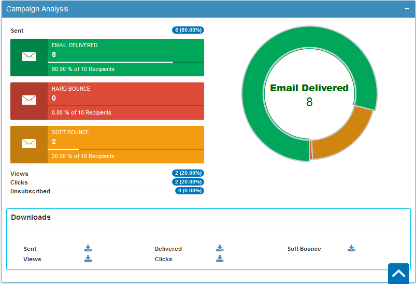Click the Hard Bounce envelope icon
Image resolution: width=416 pixels, height=284 pixels.
pos(29,101)
